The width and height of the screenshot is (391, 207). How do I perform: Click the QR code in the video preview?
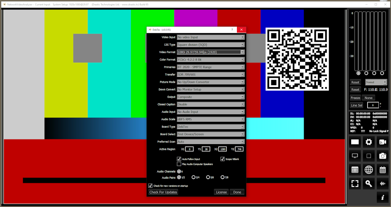coord(297,59)
